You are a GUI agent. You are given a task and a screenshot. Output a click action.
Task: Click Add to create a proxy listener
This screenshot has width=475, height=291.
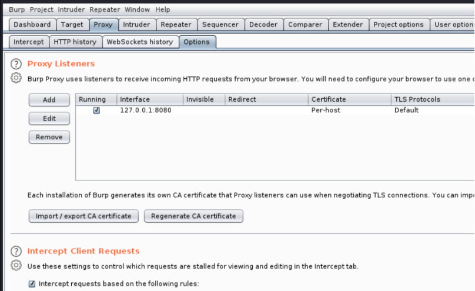[x=49, y=100]
